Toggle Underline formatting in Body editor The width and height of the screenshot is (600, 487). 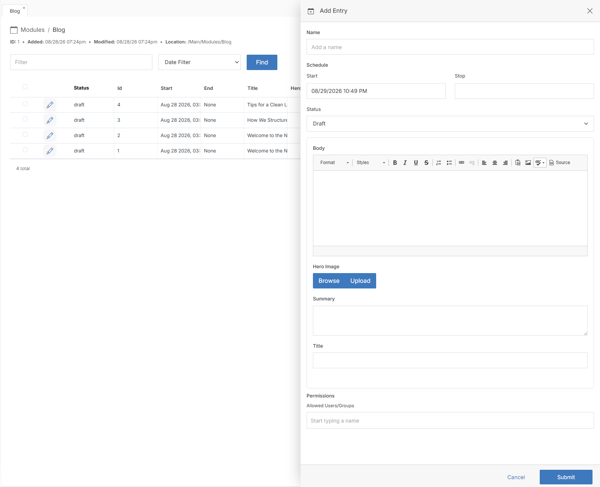pyautogui.click(x=416, y=163)
